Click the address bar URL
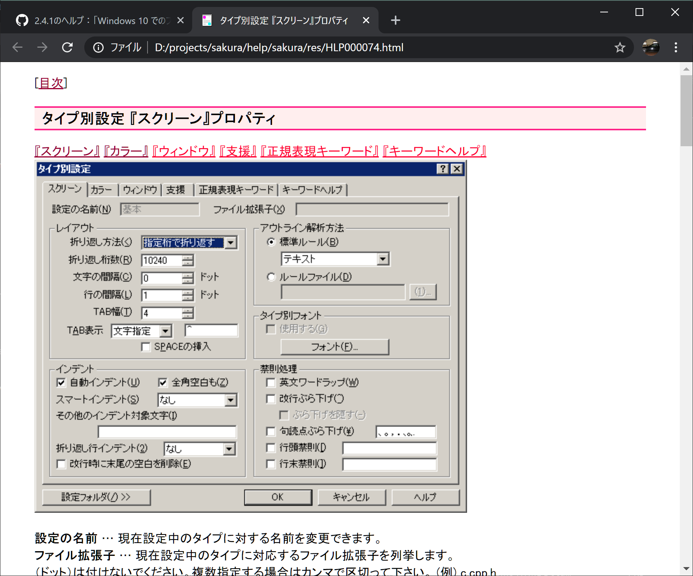693x576 pixels. point(279,47)
